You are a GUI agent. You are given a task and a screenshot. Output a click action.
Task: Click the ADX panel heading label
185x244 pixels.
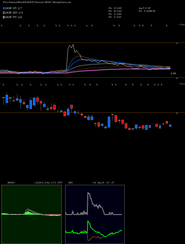[71, 182]
